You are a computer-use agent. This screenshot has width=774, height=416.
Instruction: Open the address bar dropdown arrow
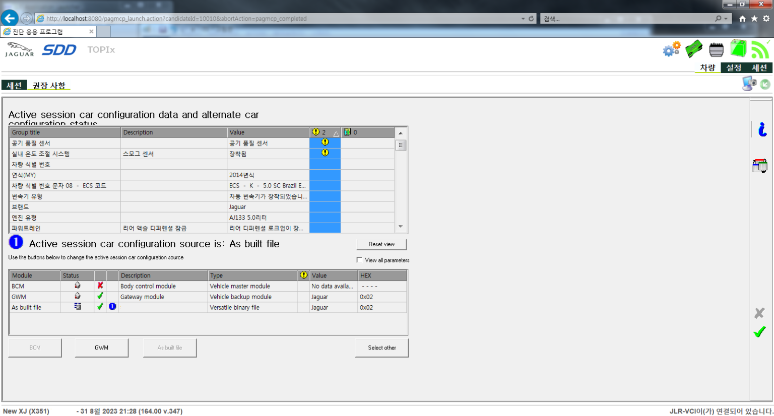coord(523,19)
